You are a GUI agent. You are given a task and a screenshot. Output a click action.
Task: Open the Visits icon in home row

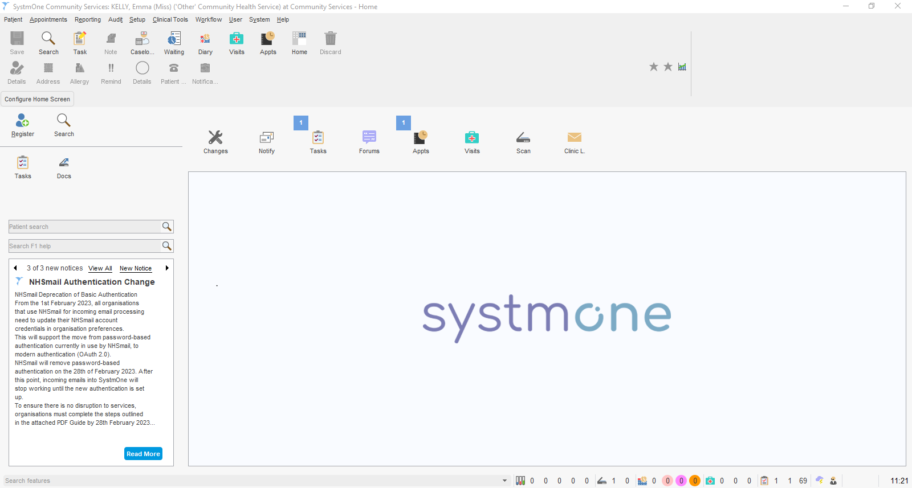472,137
